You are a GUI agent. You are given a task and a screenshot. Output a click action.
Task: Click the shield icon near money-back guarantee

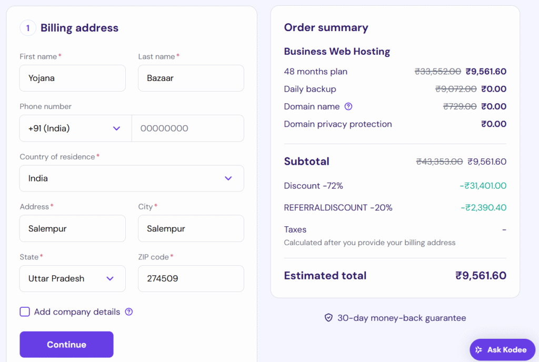[x=328, y=318]
